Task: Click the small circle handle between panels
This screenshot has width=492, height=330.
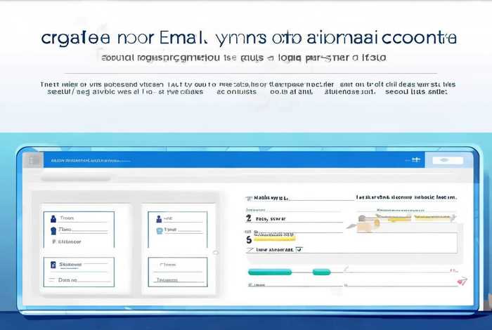Action: point(215,252)
